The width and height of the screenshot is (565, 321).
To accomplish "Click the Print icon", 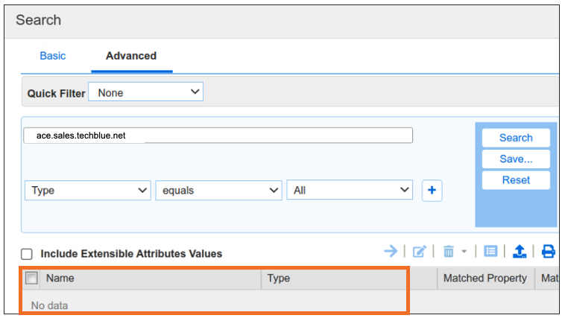I will pyautogui.click(x=549, y=252).
